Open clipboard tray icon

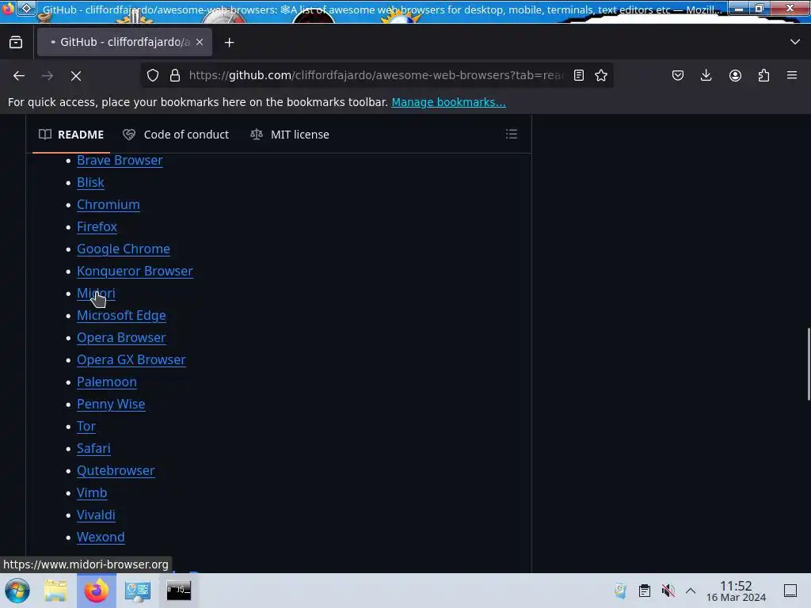[645, 591]
